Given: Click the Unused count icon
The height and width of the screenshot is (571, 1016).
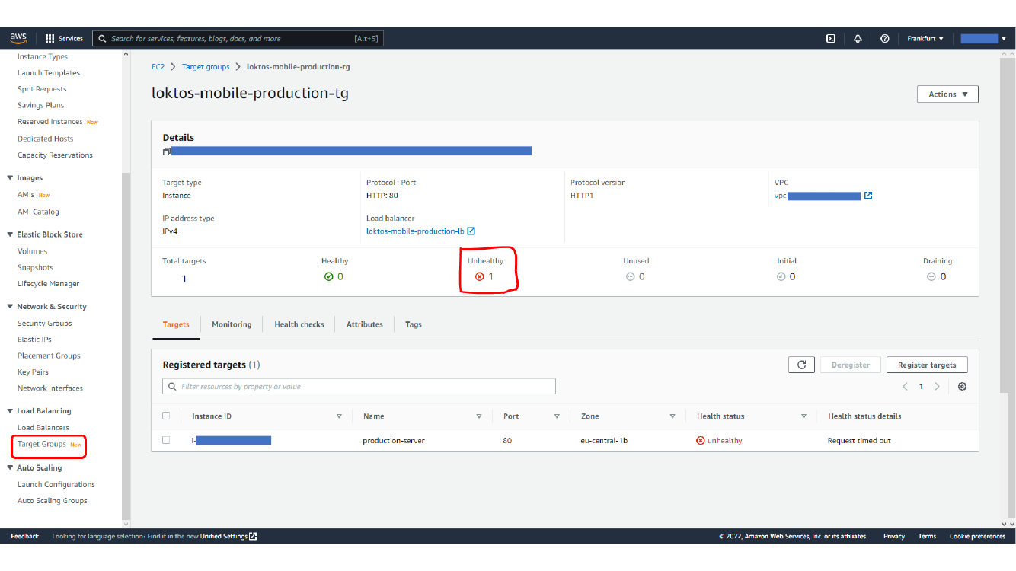Looking at the screenshot, I should tap(630, 276).
